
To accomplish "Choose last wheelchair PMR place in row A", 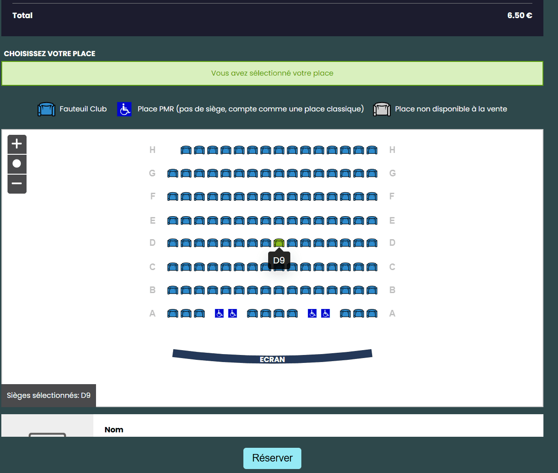I will (325, 313).
